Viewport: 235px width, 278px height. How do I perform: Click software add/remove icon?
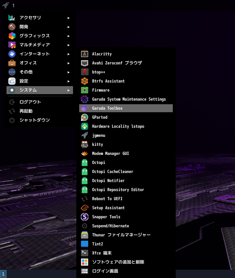(x=85, y=262)
